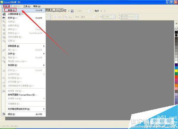This screenshot has width=178, height=129.
Task: Select the portrait orientation icon
Action: click(55, 17)
